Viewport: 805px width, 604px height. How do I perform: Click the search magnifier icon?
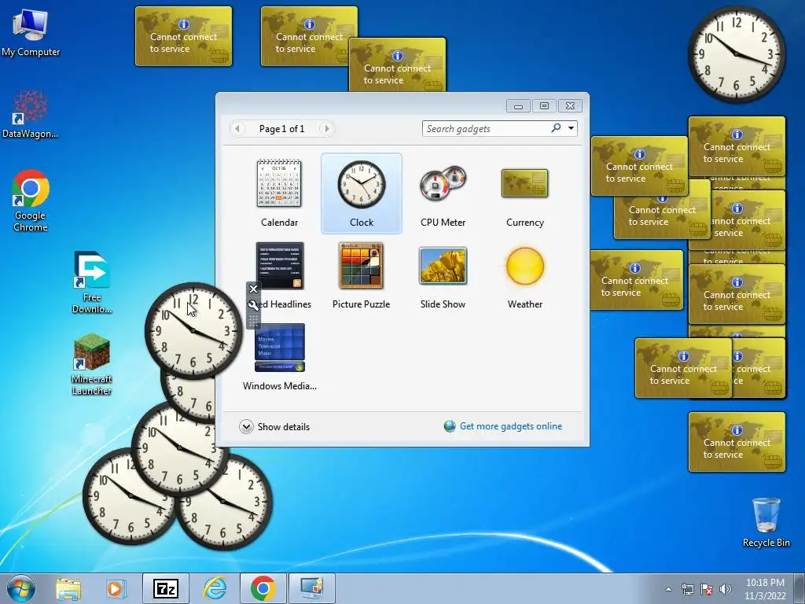click(x=556, y=128)
